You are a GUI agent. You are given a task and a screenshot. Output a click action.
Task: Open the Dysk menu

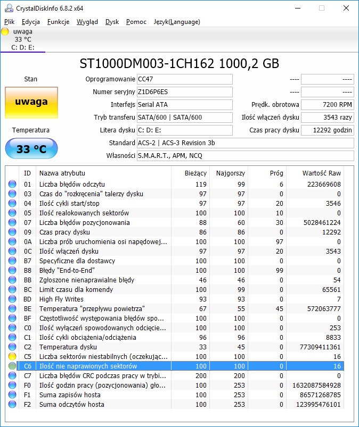tap(112, 22)
